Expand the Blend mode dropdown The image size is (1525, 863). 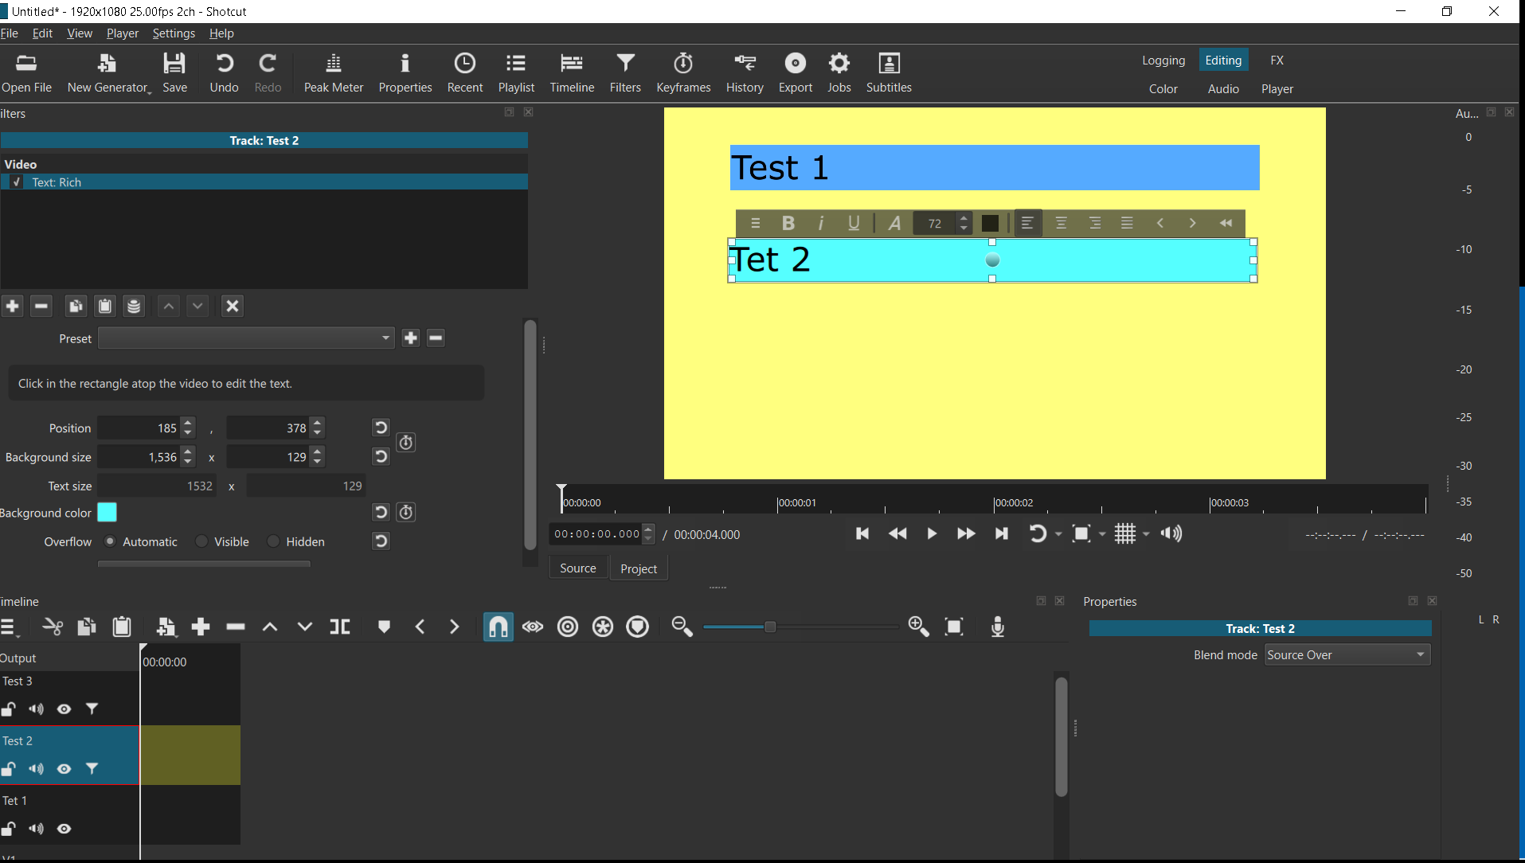[x=1347, y=655]
